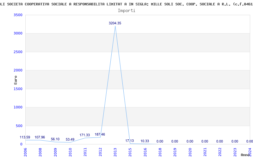
Task: Click the 2006 year label
Action: 25,152
